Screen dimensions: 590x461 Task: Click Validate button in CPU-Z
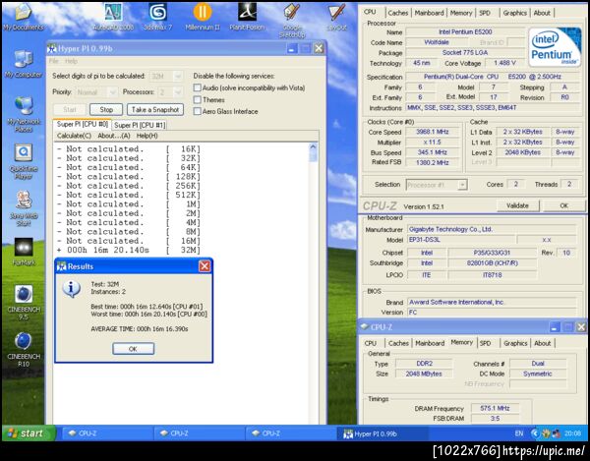pyautogui.click(x=517, y=205)
